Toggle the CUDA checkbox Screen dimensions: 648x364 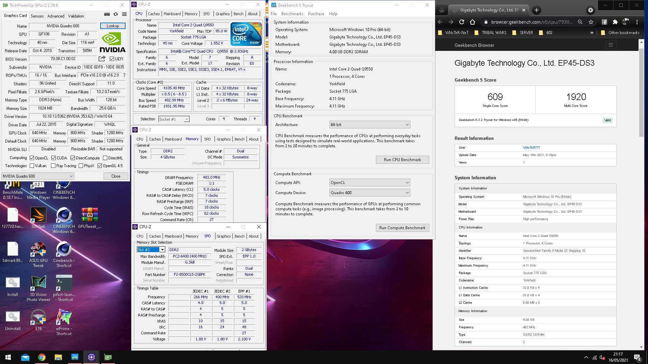[x=53, y=158]
